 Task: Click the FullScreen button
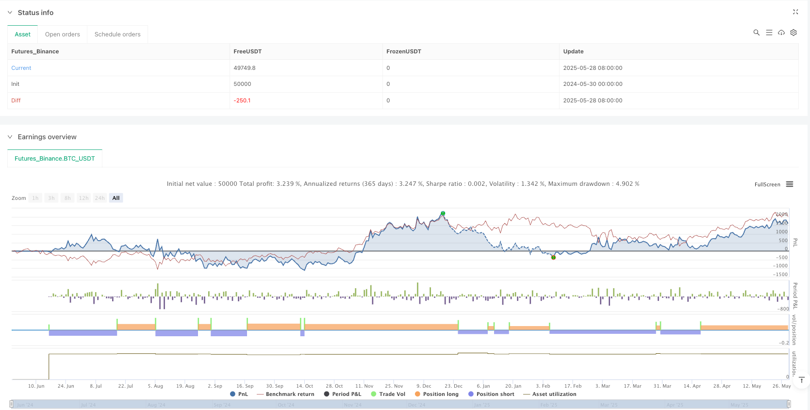(x=767, y=184)
